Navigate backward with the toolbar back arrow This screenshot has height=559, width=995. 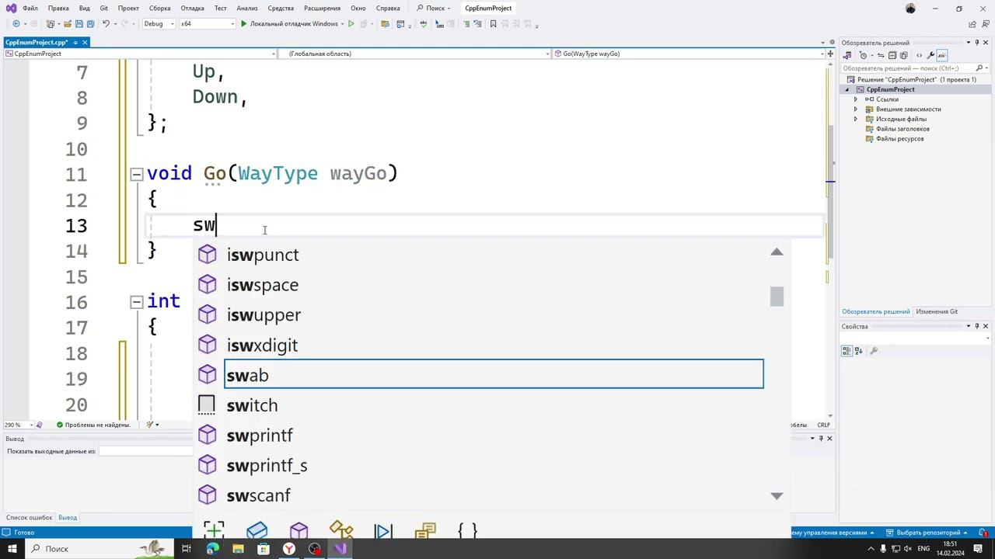16,24
